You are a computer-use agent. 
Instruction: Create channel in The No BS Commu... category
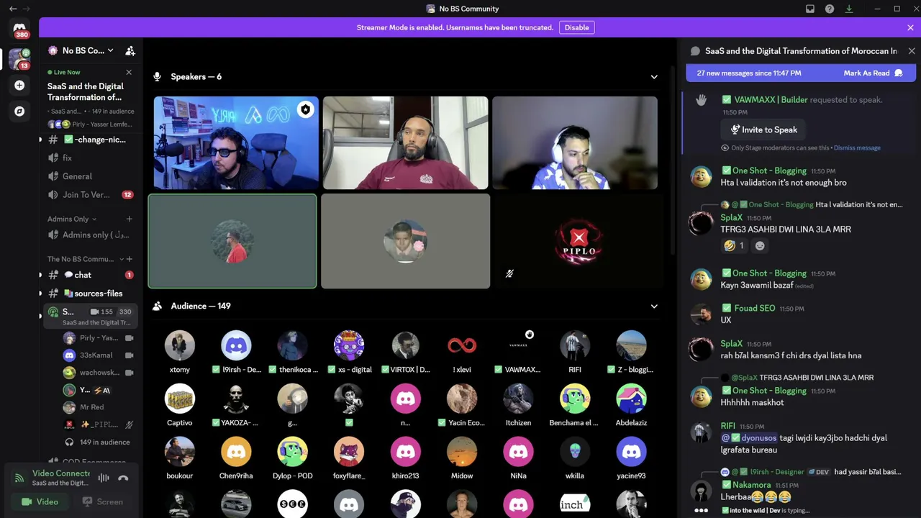click(x=129, y=259)
